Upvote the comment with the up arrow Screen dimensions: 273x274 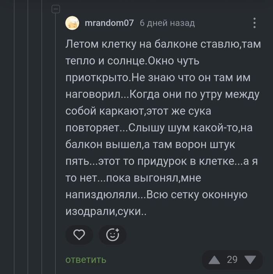[214, 260]
